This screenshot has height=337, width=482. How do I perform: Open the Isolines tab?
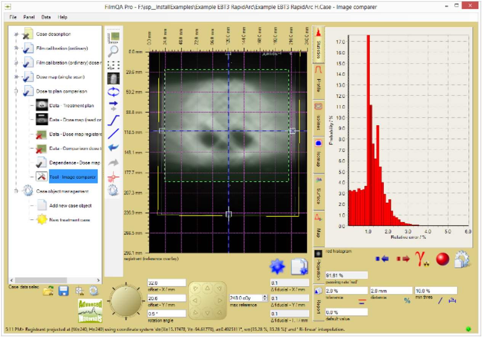click(318, 118)
